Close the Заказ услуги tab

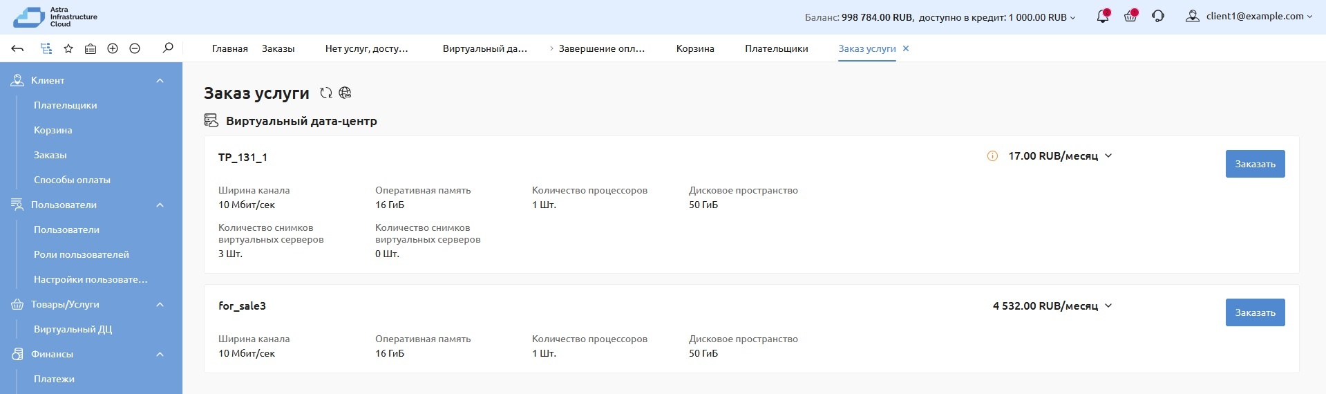coord(906,48)
